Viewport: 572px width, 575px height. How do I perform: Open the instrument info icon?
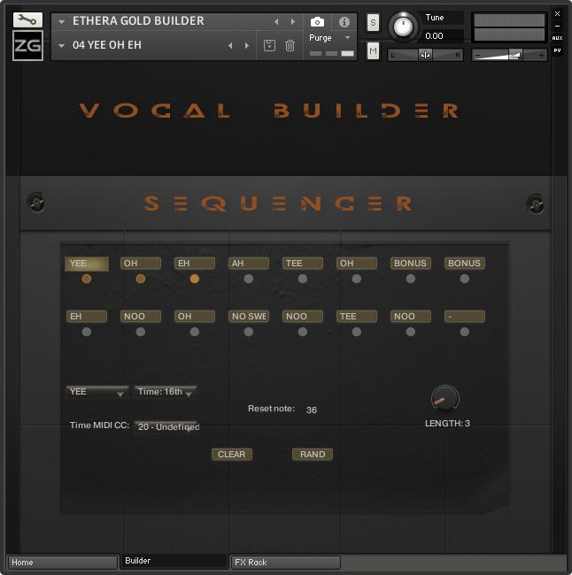(344, 22)
